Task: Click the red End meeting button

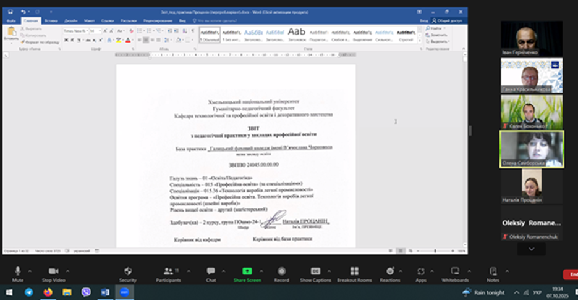Action: [571, 274]
